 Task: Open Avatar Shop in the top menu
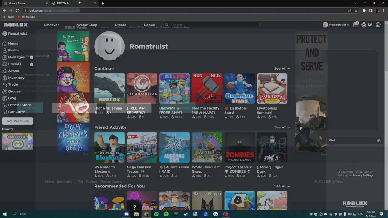click(87, 25)
